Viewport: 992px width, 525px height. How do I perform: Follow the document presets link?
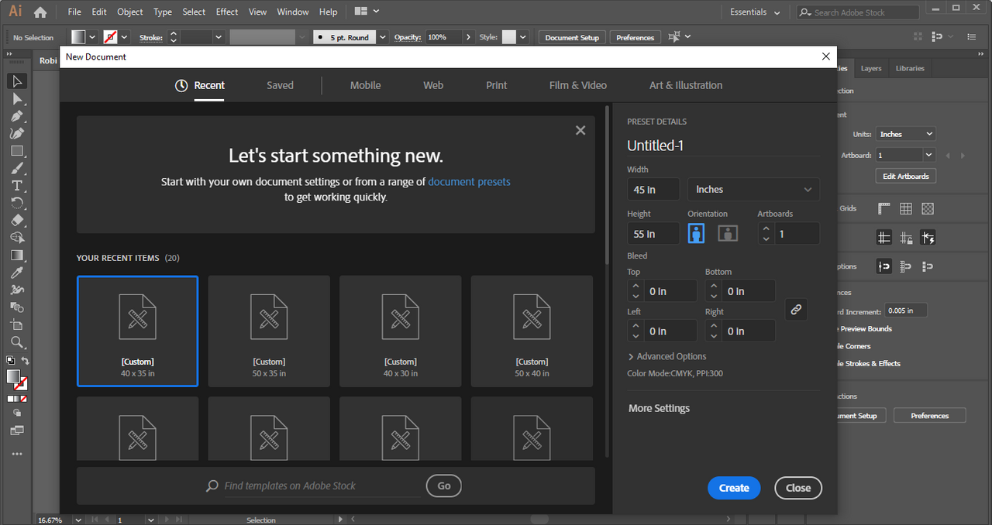(469, 181)
